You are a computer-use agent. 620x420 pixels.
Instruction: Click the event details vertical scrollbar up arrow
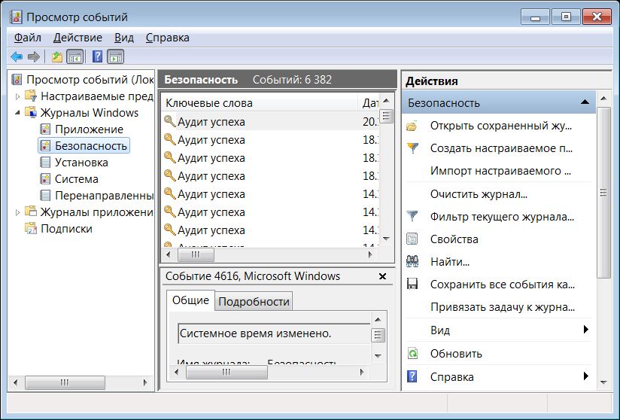coord(378,320)
